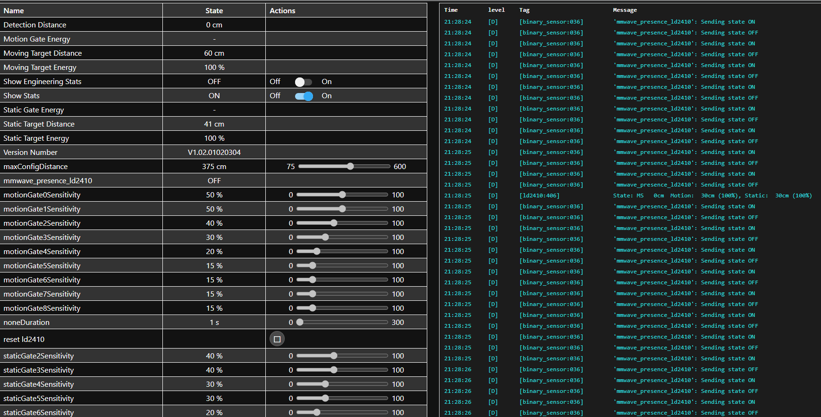821x417 pixels.
Task: Set the motionGate1Sensitivity slider
Action: coord(342,209)
